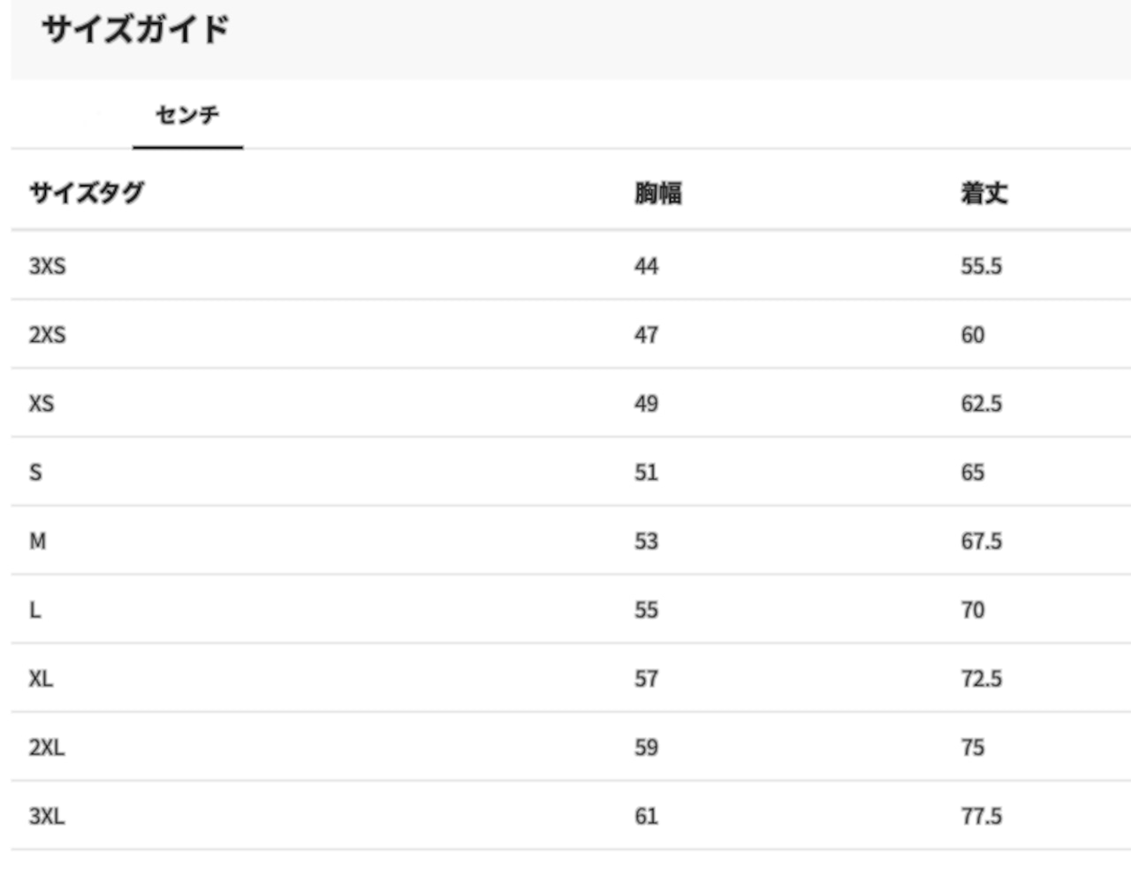Click chest width value 61

click(x=647, y=817)
